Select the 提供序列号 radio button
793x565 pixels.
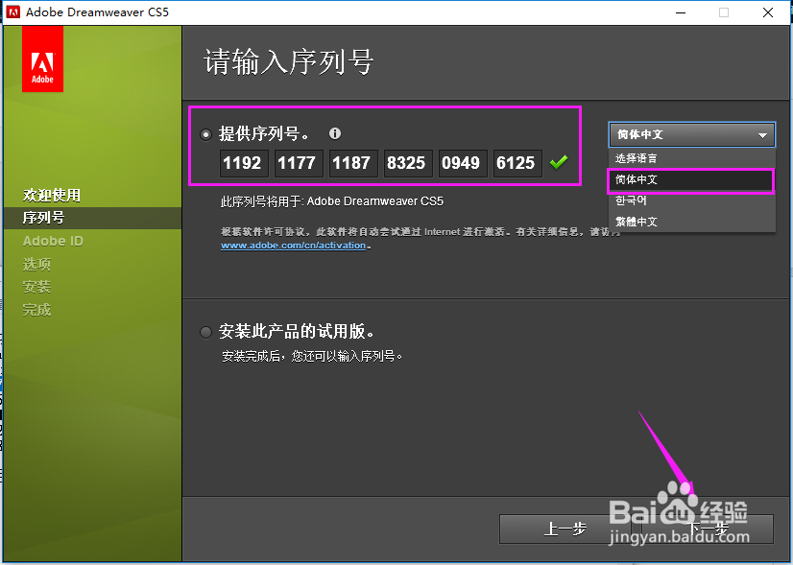point(205,134)
